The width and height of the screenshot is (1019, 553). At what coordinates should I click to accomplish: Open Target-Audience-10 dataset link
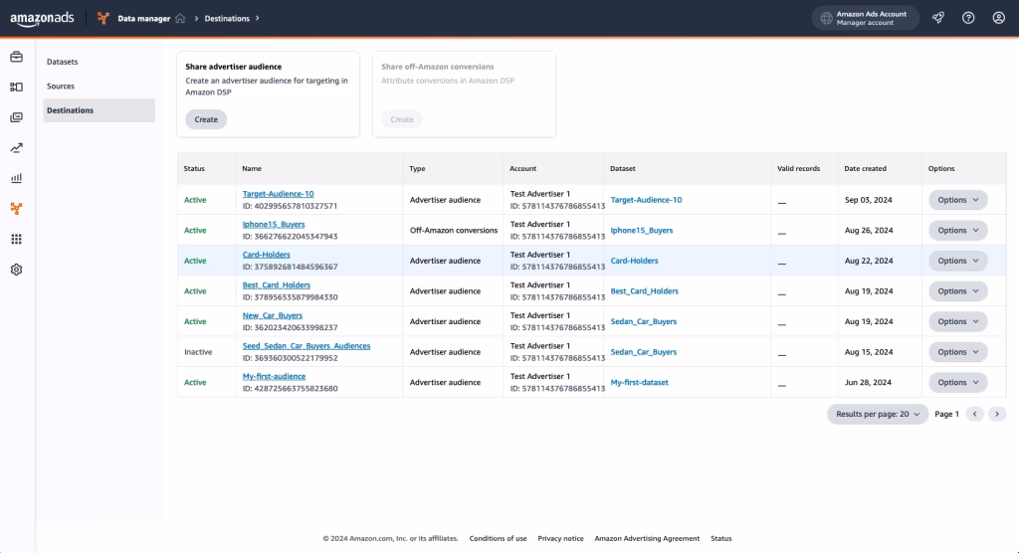(646, 200)
